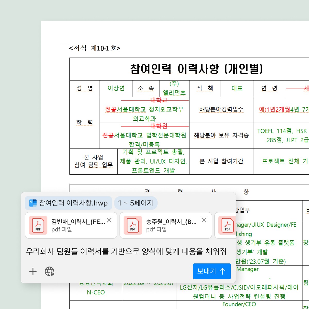Click the affiliation cell (주) 엘리먼츠
Viewport: 309px width, 309px height.
click(174, 88)
